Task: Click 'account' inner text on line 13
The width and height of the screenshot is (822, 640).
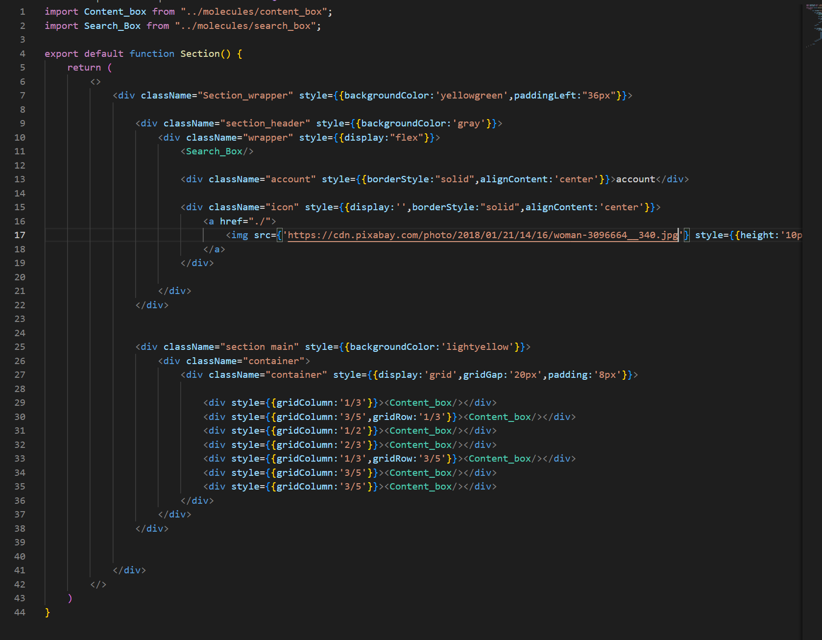Action: coord(635,179)
